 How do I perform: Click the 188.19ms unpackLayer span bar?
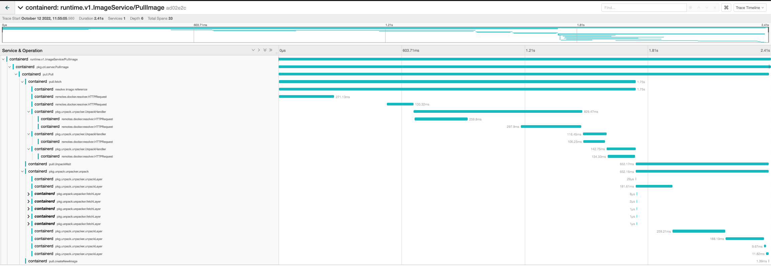click(x=745, y=239)
